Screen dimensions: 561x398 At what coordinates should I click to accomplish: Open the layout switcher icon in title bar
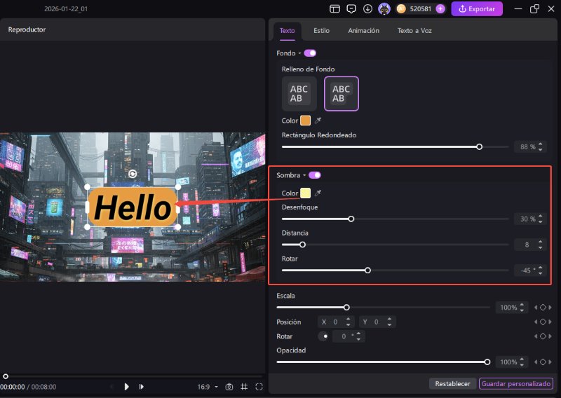click(x=334, y=9)
